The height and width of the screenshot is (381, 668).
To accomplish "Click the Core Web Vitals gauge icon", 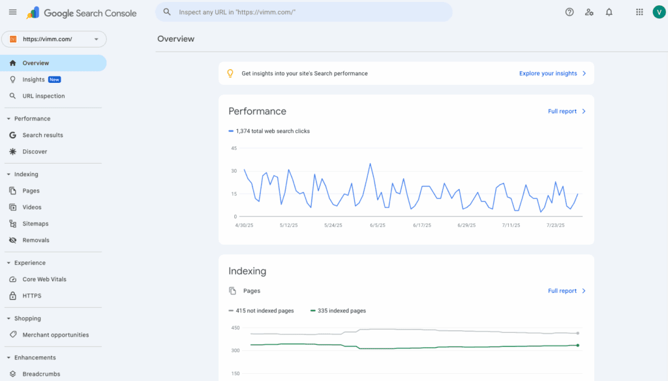I will [12, 279].
